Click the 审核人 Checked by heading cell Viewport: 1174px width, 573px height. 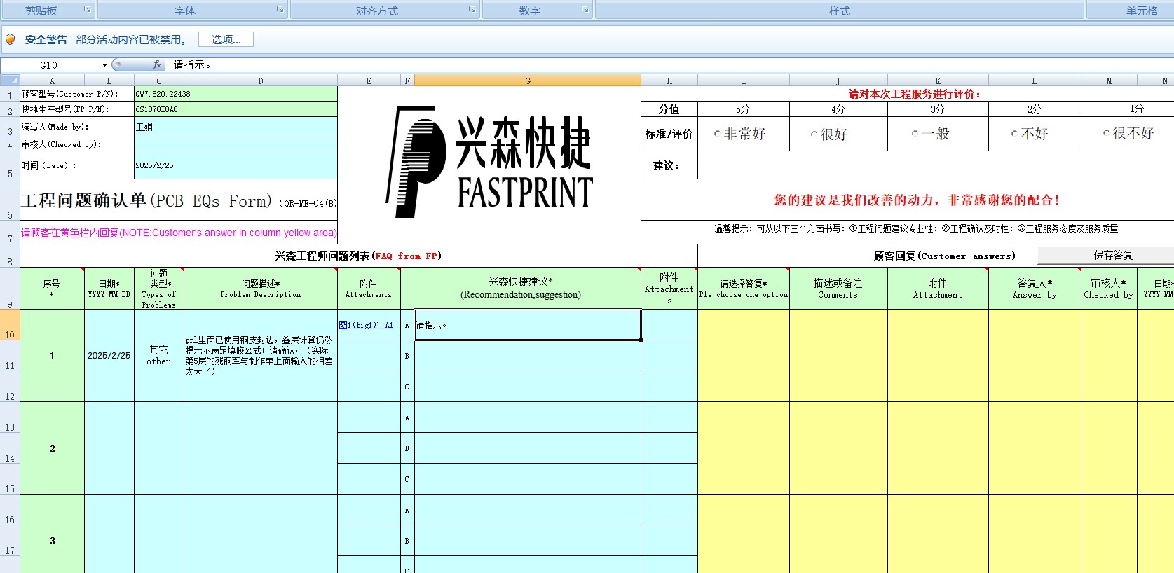pyautogui.click(x=1109, y=288)
